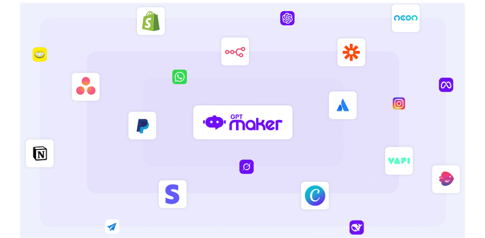Image resolution: width=485 pixels, height=238 pixels.
Task: Click the green WhatsApp icon
Action: pos(180,77)
